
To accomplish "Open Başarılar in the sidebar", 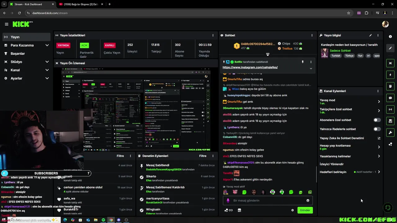I will [x=26, y=54].
